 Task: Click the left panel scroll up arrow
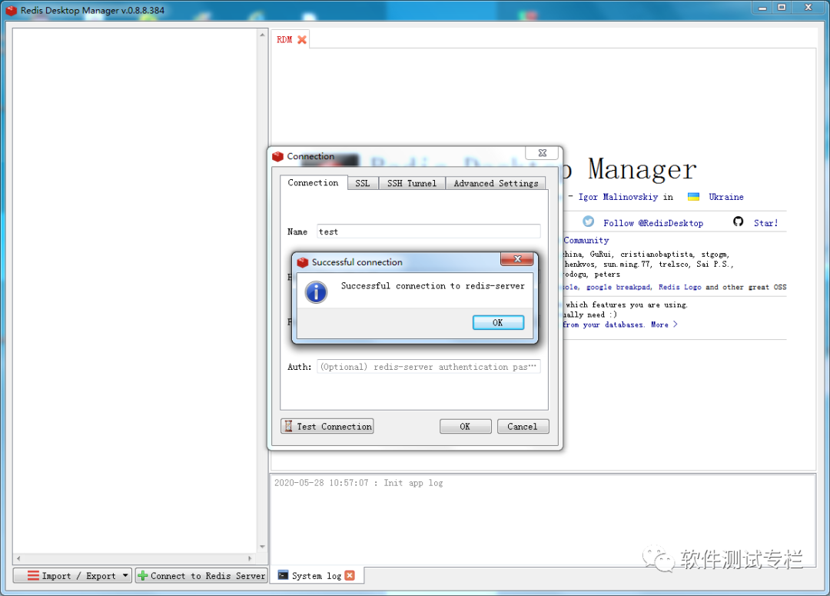click(263, 35)
